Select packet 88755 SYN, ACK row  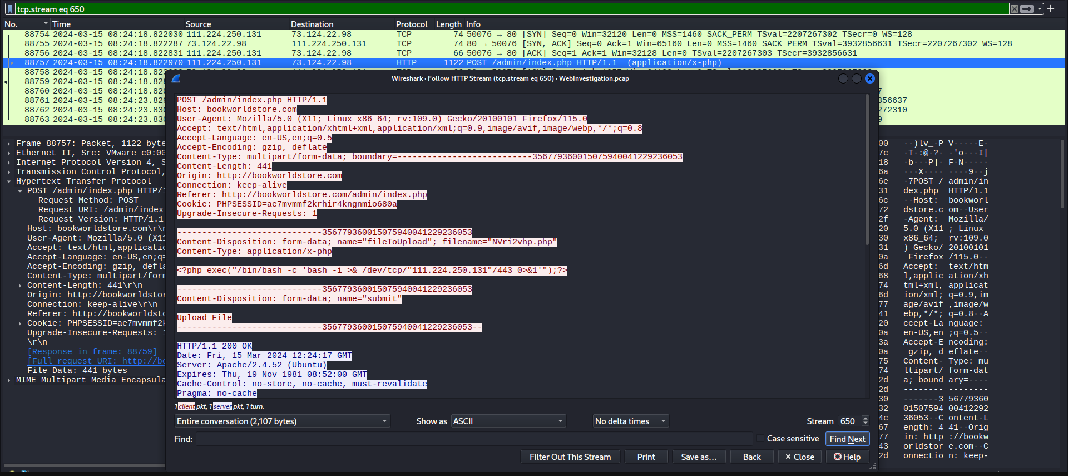(534, 44)
